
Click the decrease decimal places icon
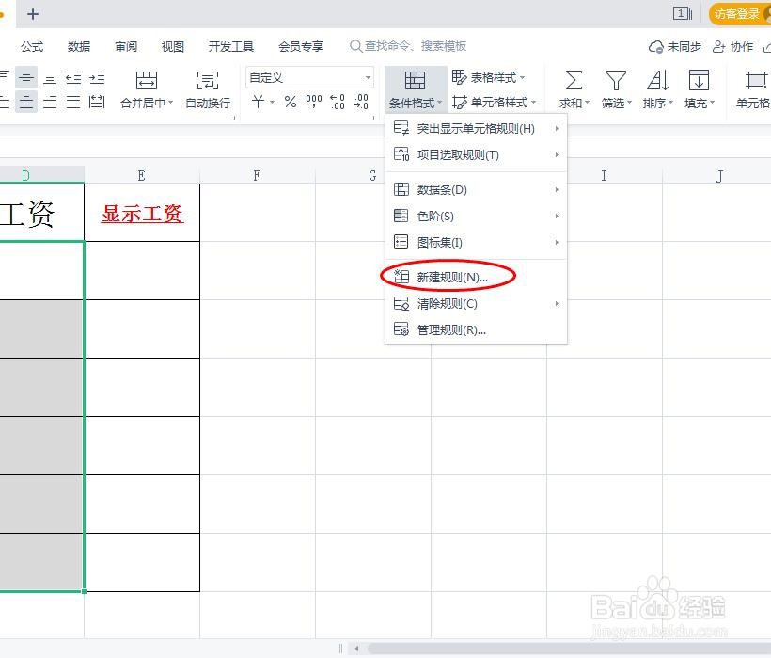pyautogui.click(x=361, y=102)
